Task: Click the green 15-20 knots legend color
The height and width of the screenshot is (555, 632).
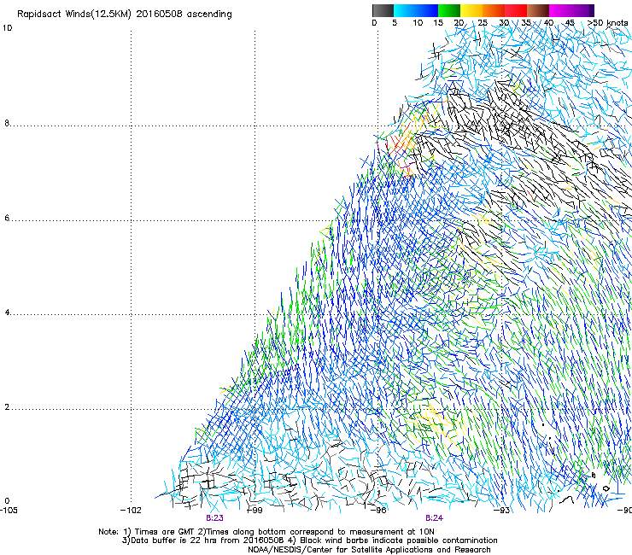Action: tap(449, 10)
